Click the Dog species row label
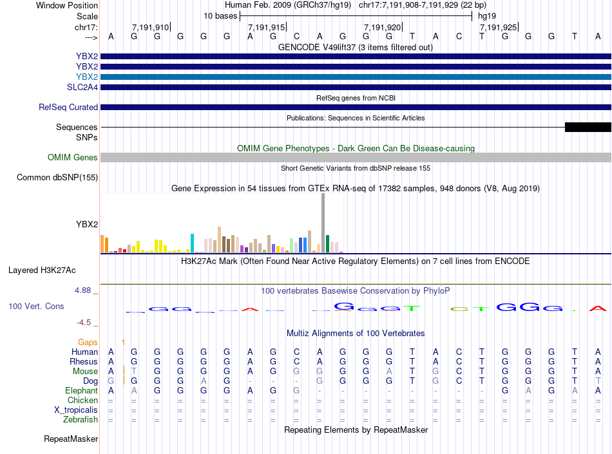 pyautogui.click(x=91, y=381)
